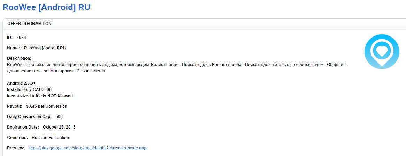Click the Daily Conversion Cap label
This screenshot has width=406, height=156.
[x=29, y=117]
